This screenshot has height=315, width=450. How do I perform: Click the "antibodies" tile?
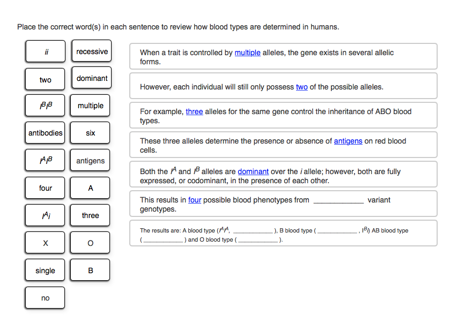(45, 133)
